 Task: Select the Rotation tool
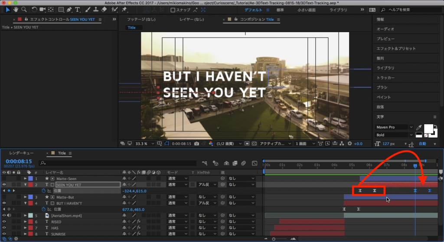(x=35, y=10)
